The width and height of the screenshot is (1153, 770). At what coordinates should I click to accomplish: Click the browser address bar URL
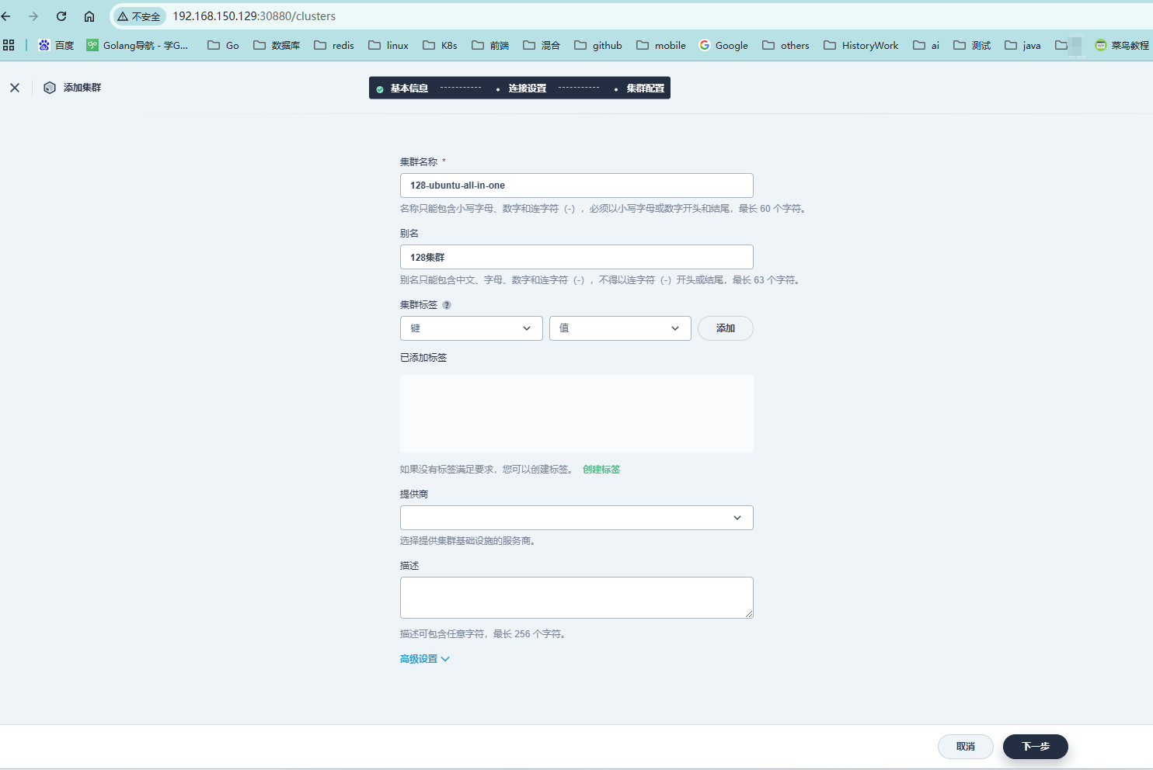click(254, 16)
